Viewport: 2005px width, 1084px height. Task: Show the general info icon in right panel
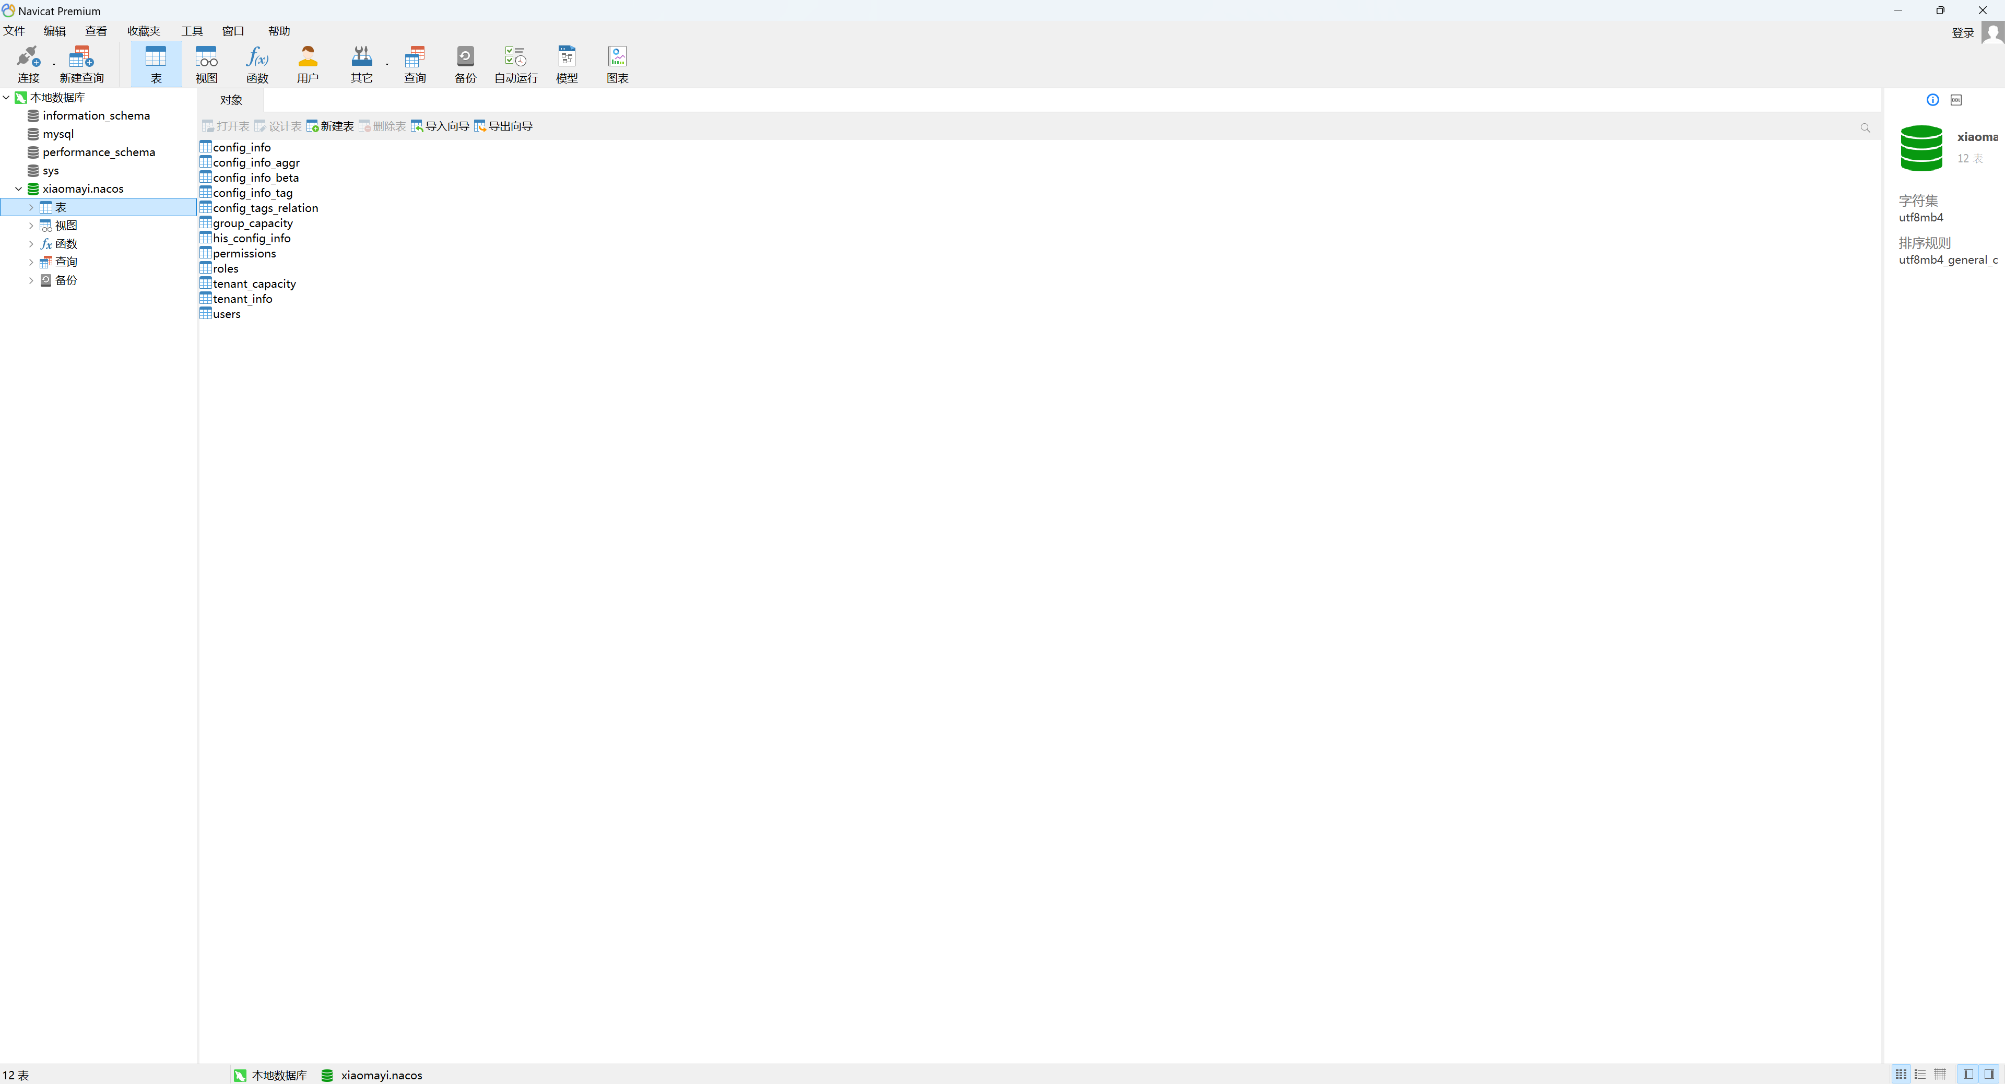click(x=1932, y=100)
